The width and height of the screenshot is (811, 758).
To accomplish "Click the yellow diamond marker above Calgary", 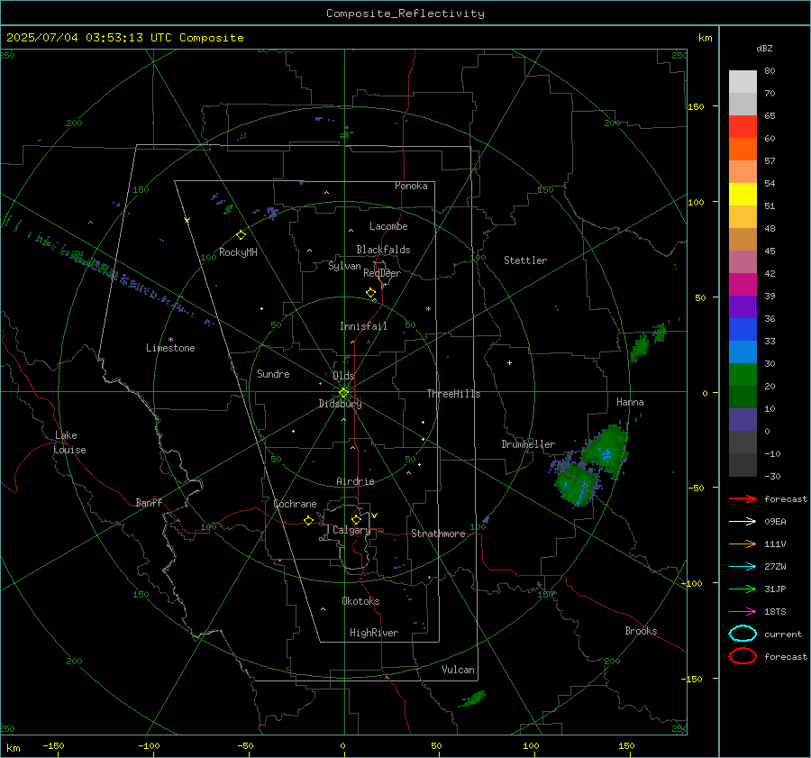I will coord(356,519).
